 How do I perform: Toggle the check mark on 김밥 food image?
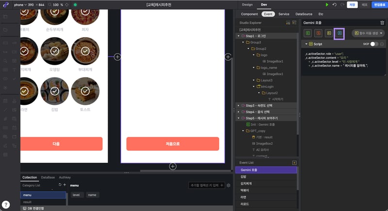55,90
